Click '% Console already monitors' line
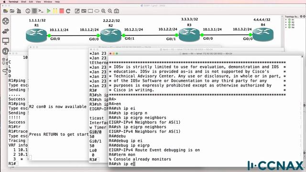 click(x=140, y=159)
